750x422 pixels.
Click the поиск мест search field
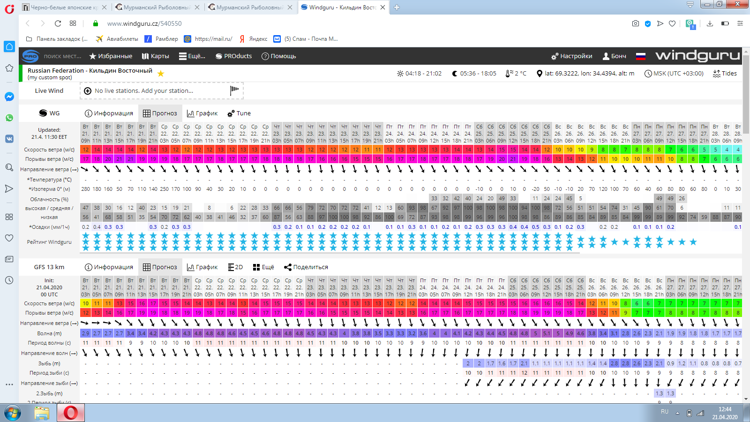click(x=62, y=56)
